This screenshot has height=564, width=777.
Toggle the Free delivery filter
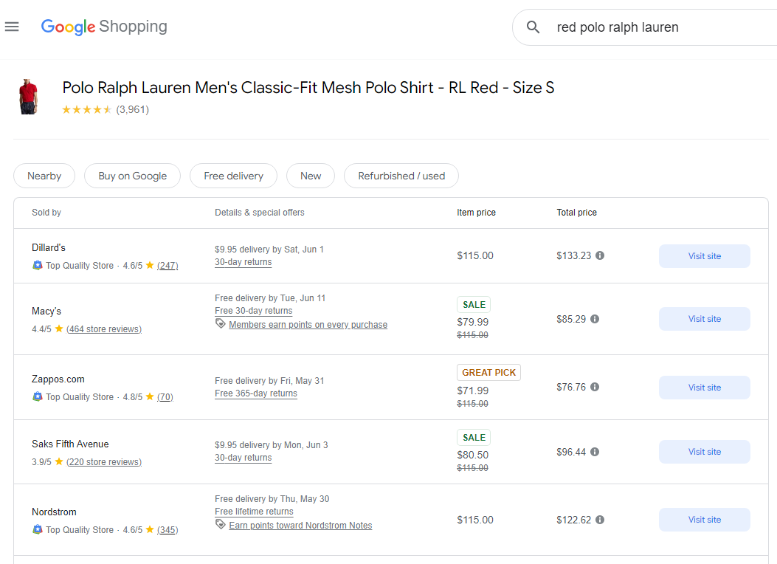(233, 176)
